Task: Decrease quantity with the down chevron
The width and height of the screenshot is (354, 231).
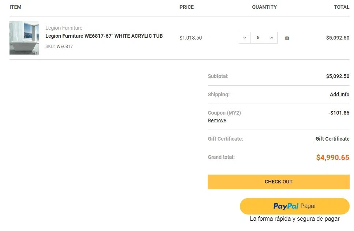Action: click(245, 38)
